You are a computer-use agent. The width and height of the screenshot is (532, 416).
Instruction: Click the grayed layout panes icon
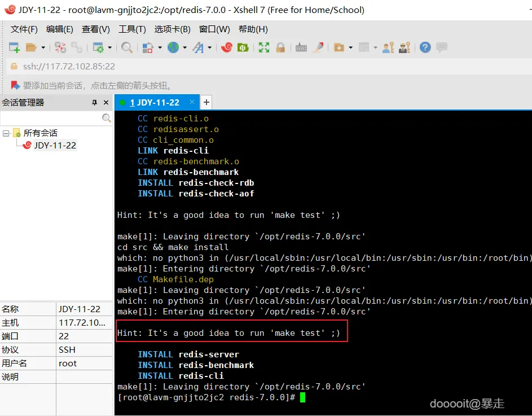[364, 47]
